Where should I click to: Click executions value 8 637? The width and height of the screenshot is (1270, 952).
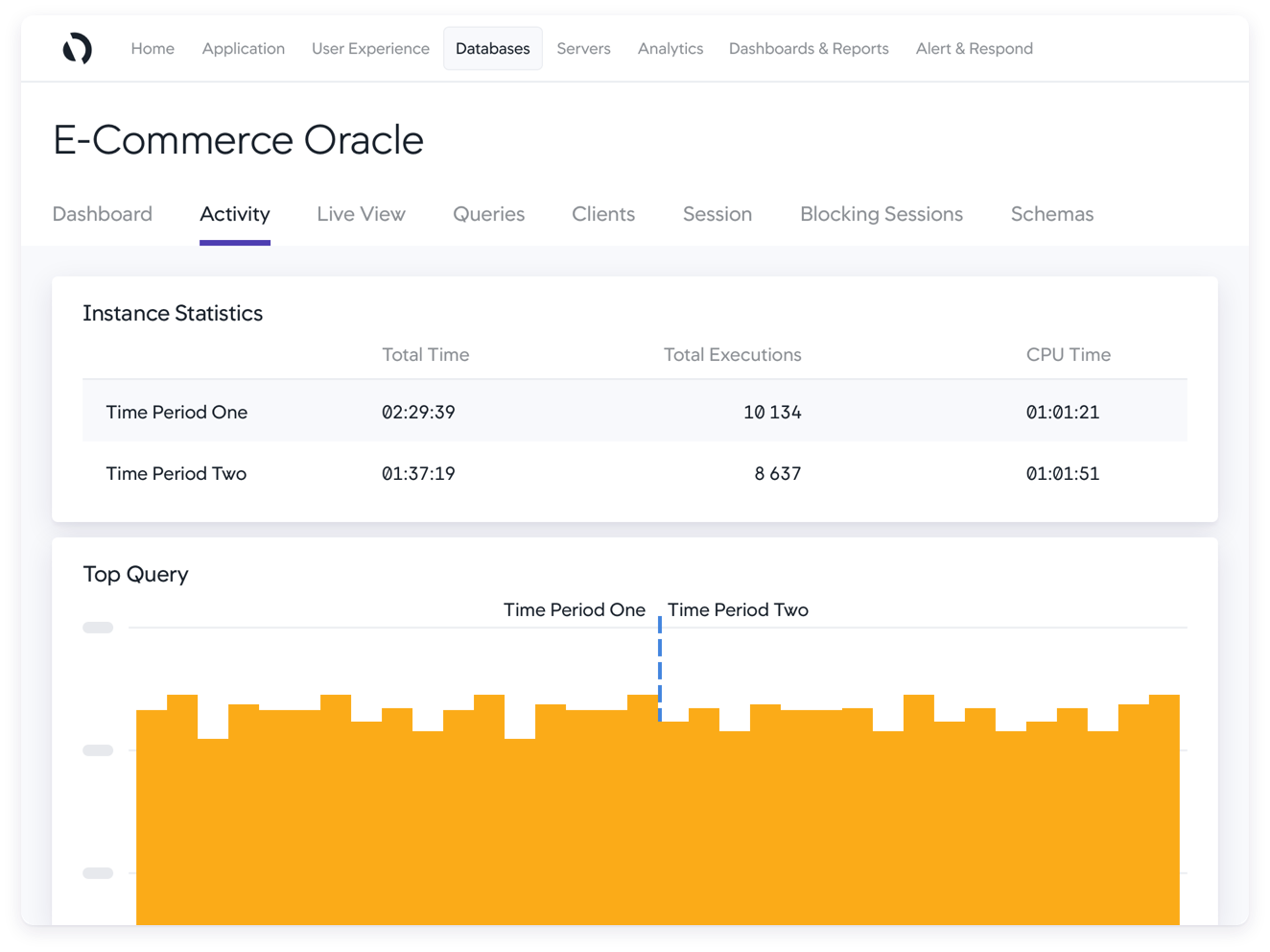[x=778, y=474]
